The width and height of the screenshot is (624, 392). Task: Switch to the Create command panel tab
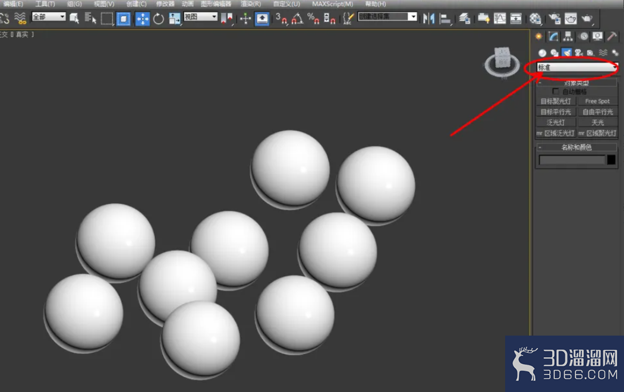(538, 37)
